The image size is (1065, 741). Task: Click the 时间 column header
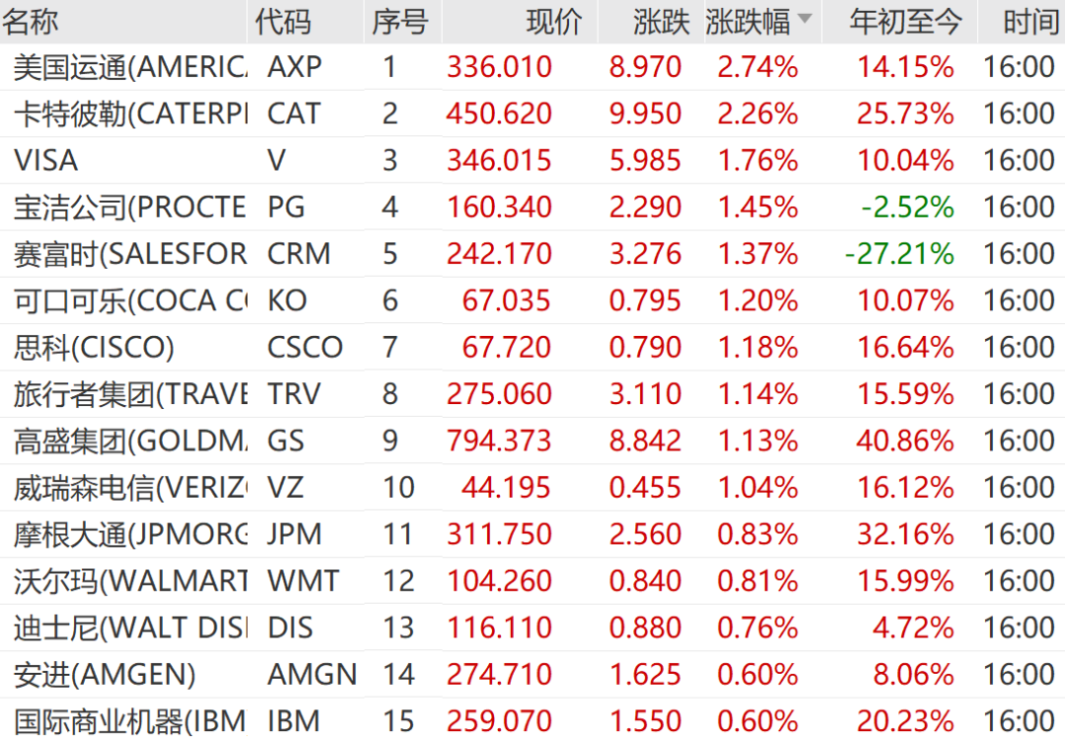tap(1030, 22)
